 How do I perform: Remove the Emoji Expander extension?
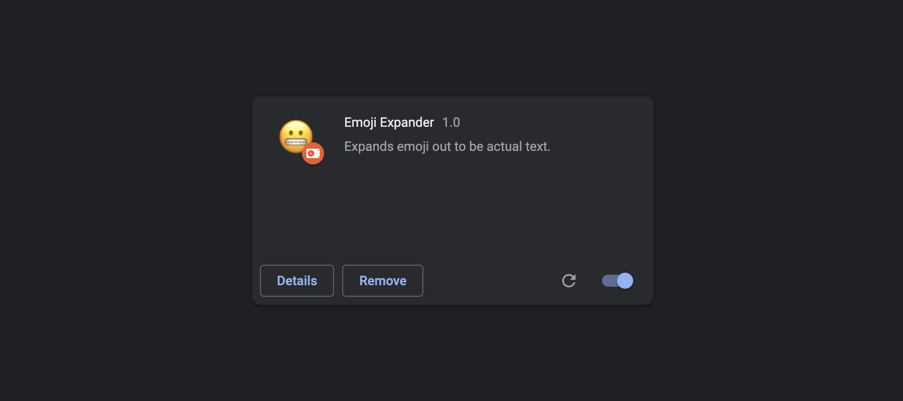(383, 281)
